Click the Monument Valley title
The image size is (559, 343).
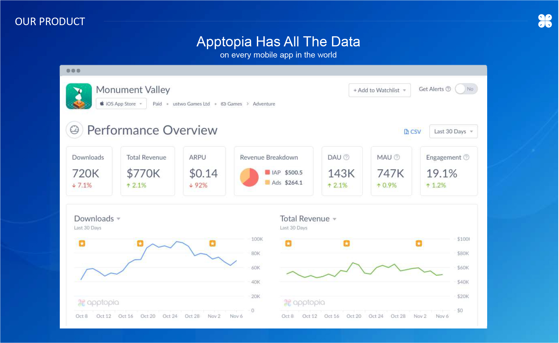click(x=133, y=90)
